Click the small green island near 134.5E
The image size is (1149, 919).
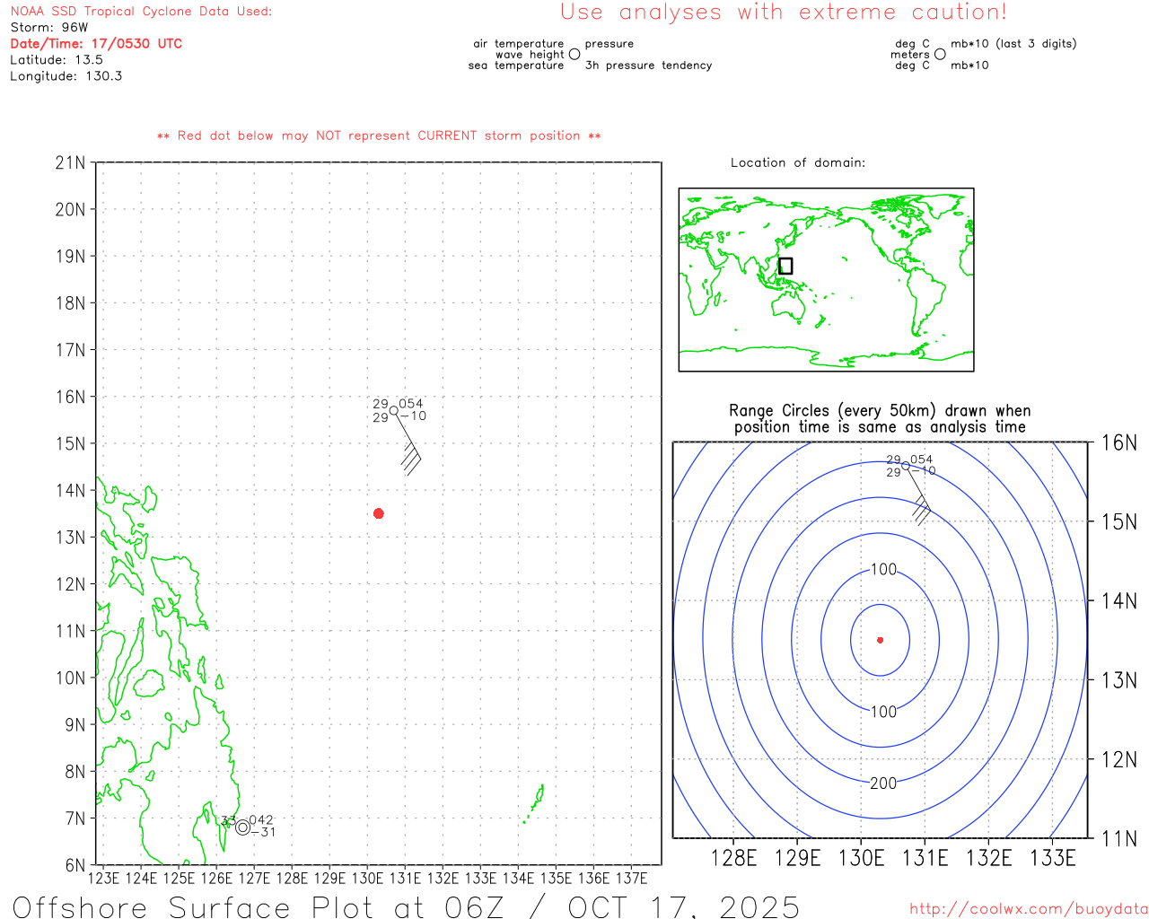(x=535, y=803)
